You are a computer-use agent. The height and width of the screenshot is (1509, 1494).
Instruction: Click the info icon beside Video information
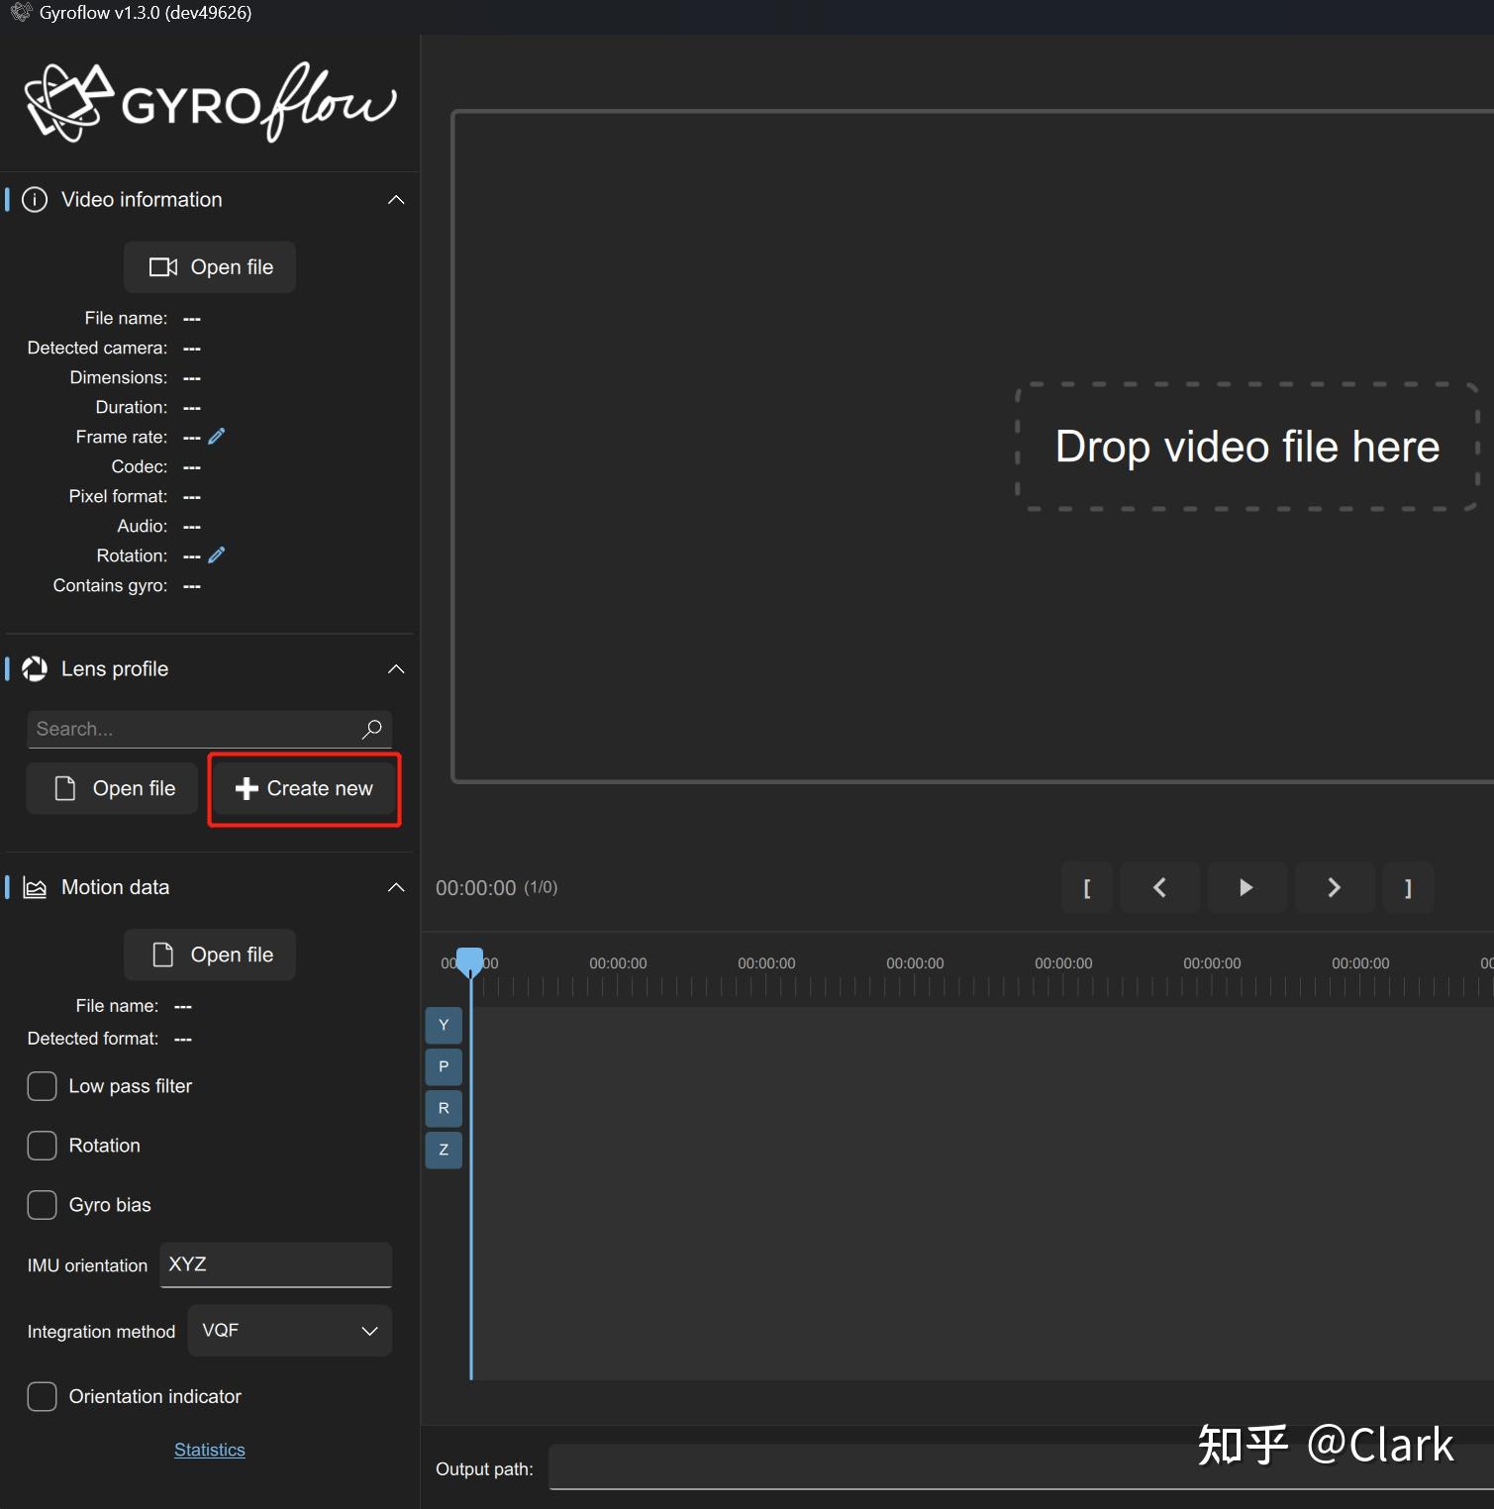click(x=34, y=199)
